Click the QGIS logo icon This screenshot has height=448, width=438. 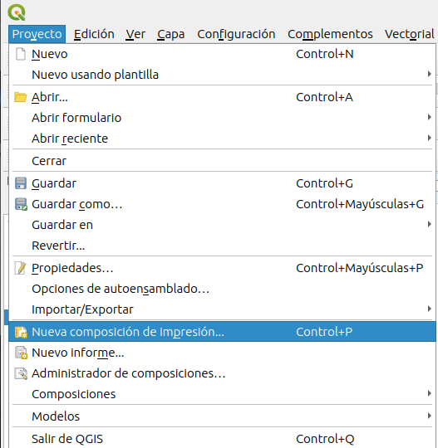click(x=17, y=12)
